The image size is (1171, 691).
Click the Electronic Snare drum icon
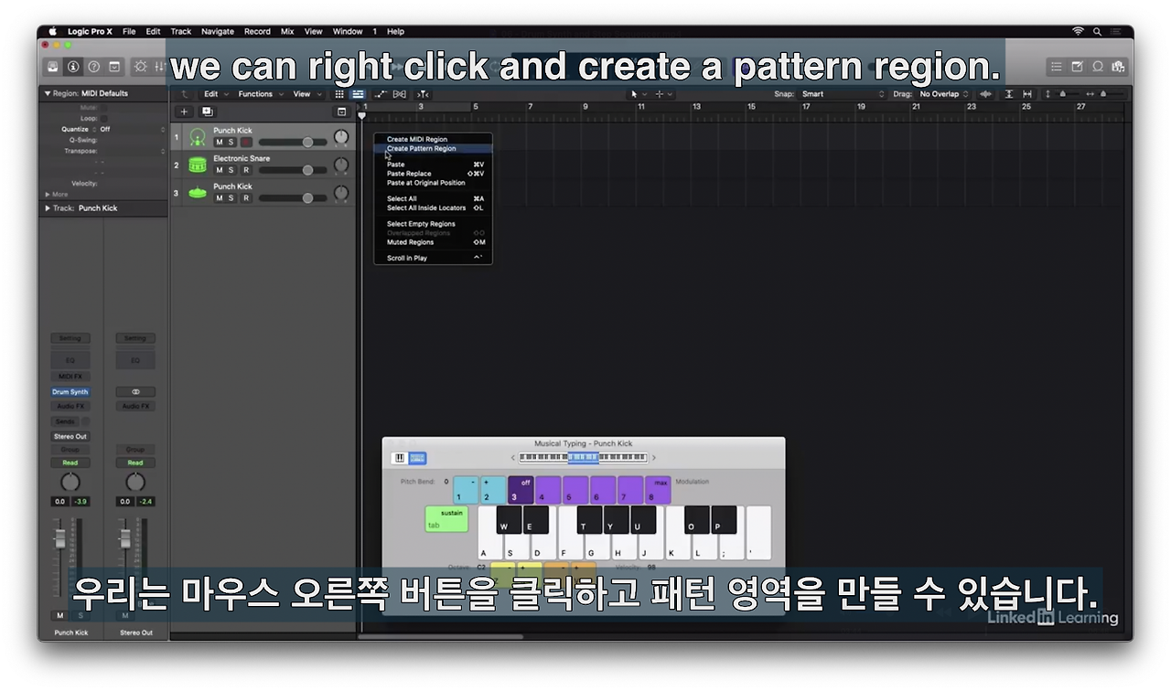(x=197, y=165)
